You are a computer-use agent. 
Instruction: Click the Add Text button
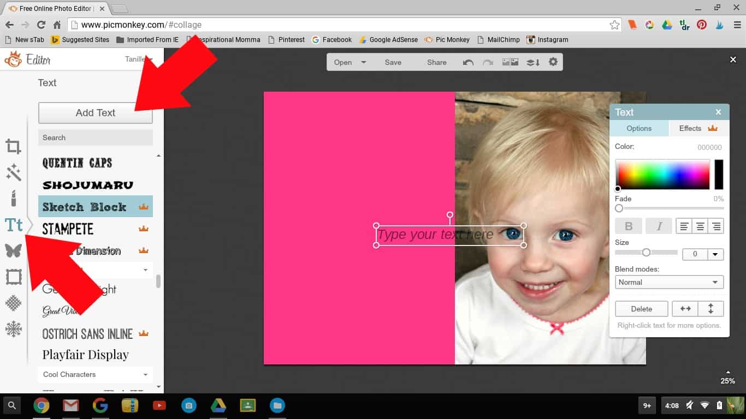coord(95,113)
